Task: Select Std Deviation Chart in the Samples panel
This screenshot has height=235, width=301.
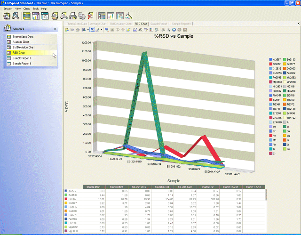Action: (x=32, y=47)
